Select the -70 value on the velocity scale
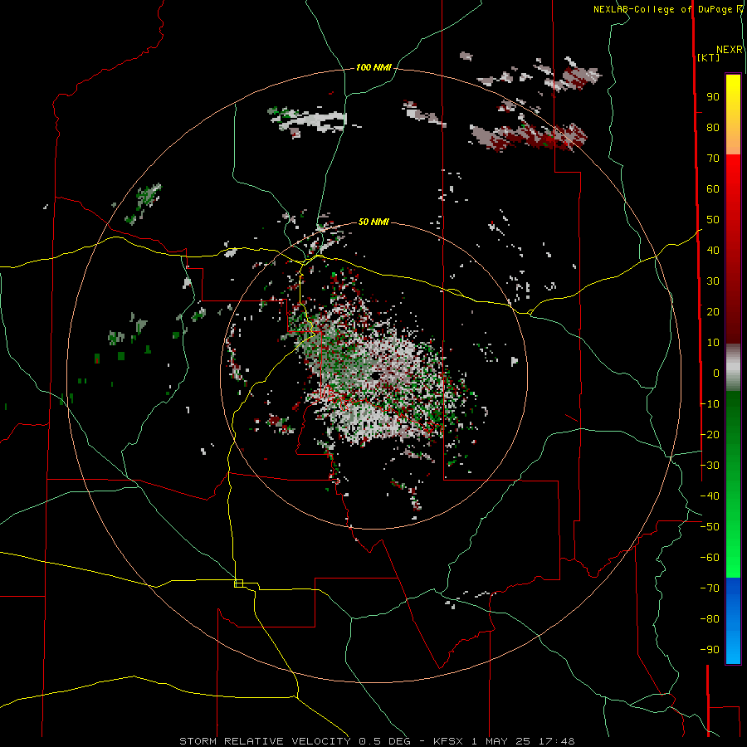 point(710,588)
